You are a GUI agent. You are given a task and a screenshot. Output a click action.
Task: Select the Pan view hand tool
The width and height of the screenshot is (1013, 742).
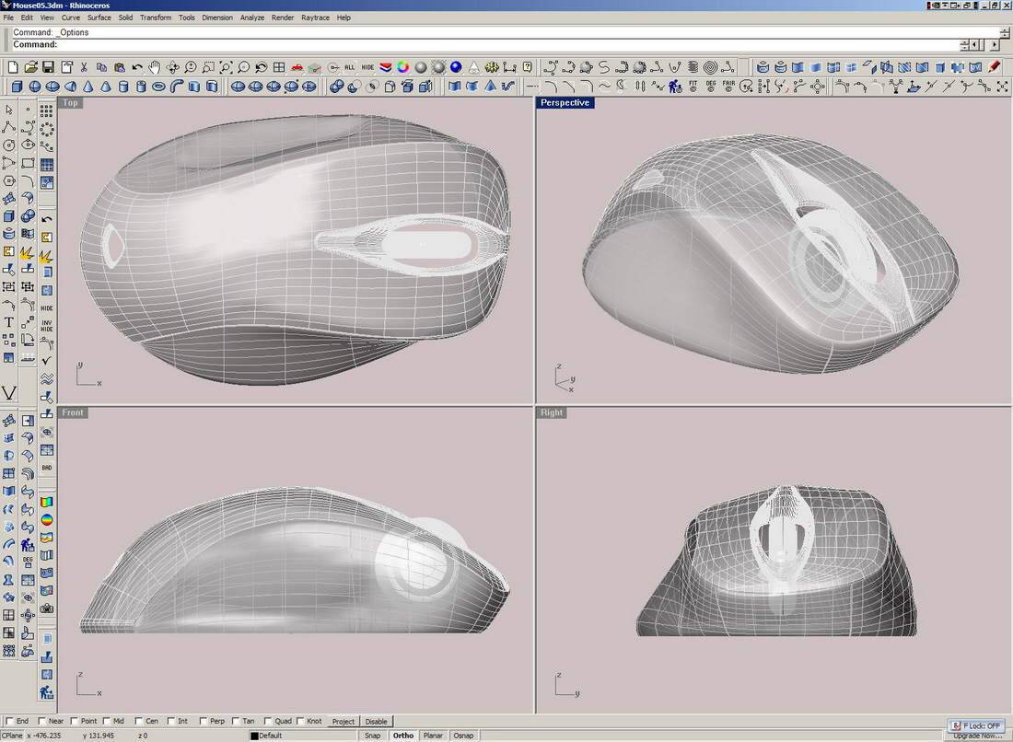click(155, 67)
